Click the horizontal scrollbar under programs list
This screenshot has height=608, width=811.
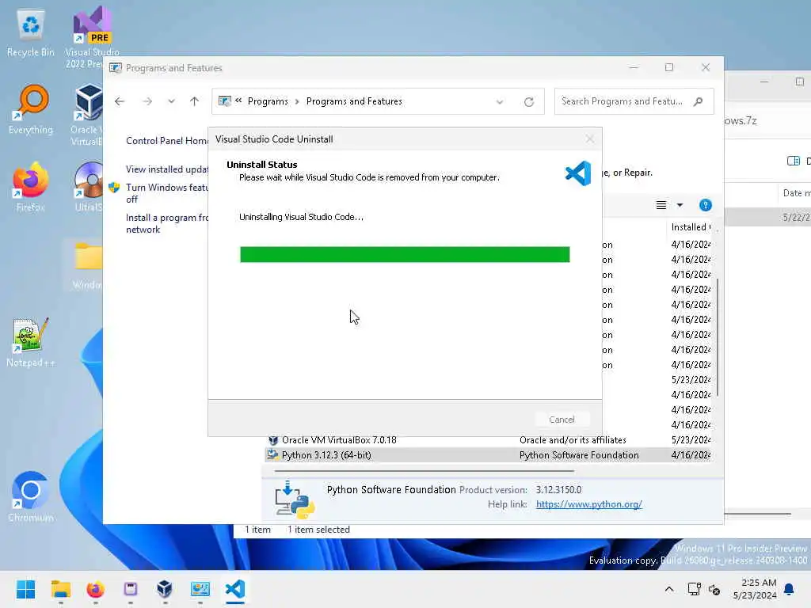coord(425,471)
